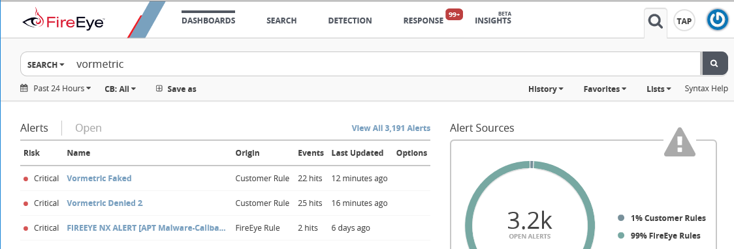The image size is (734, 249).
Task: Sort by the Events column header
Action: [311, 153]
